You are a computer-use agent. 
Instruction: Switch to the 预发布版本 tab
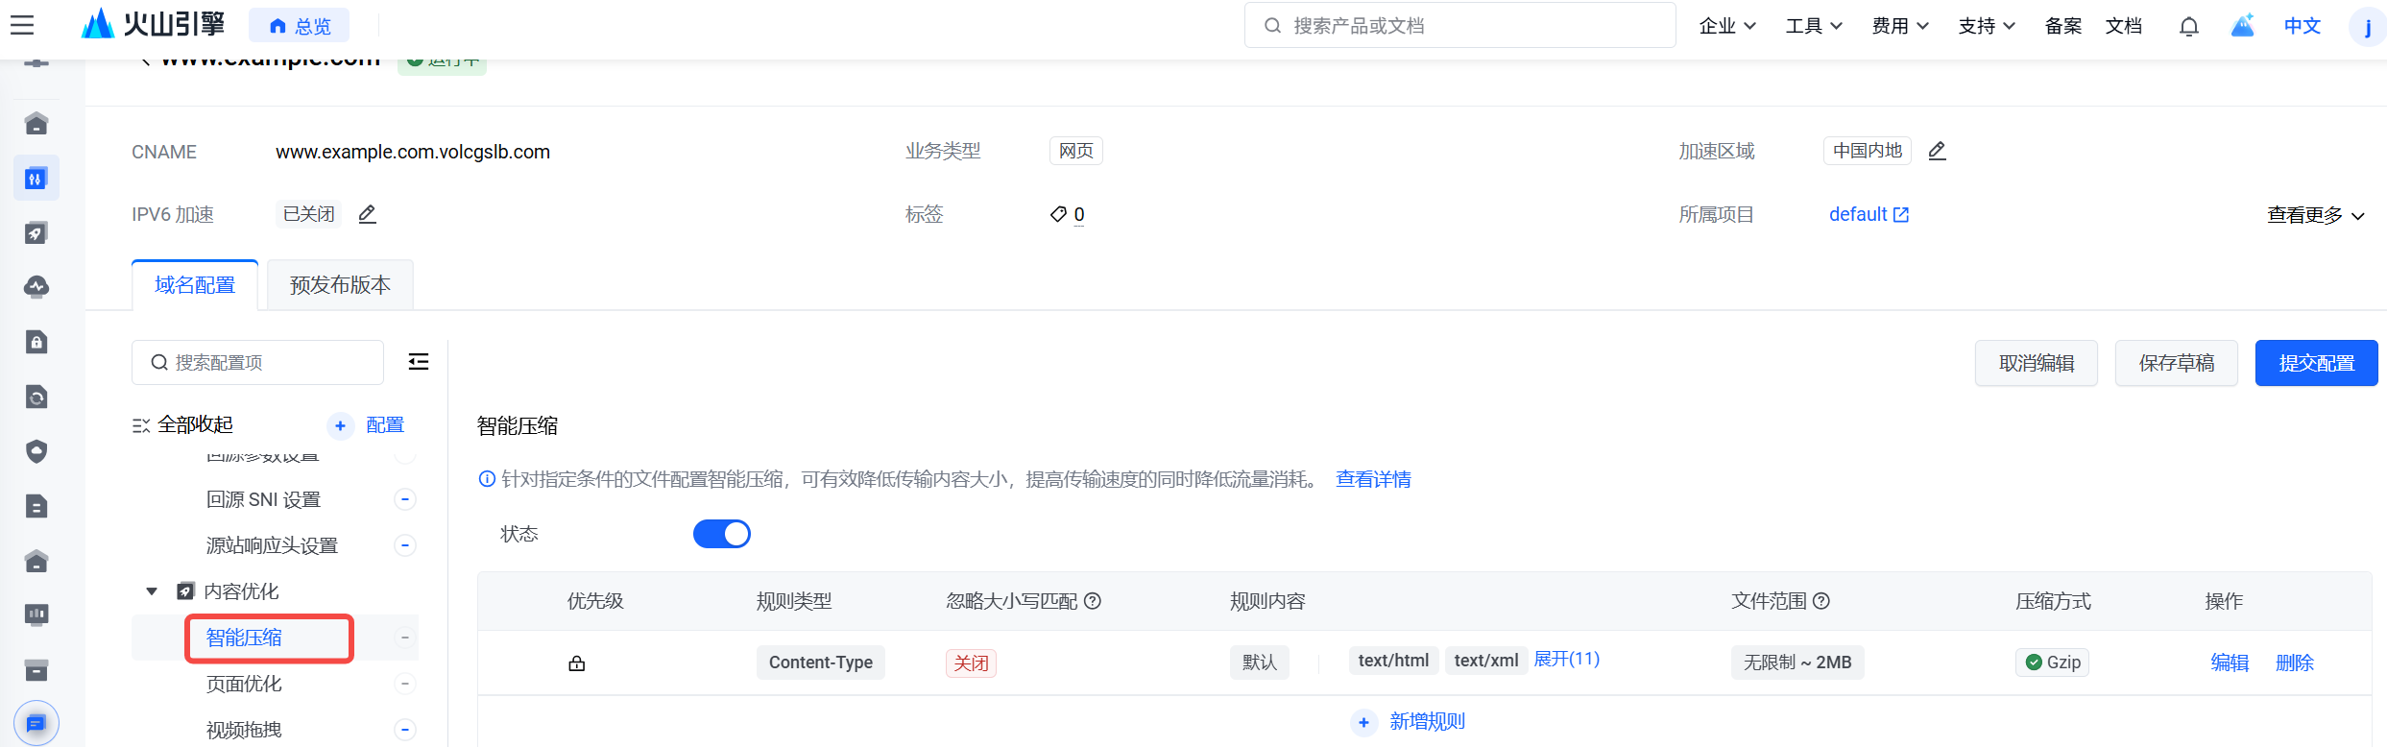coord(340,285)
